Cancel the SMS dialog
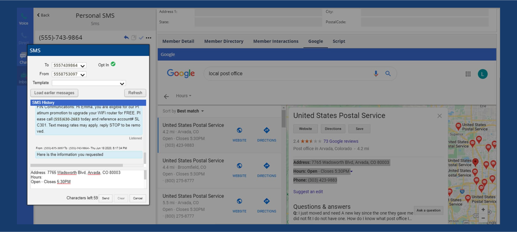Viewport: 517px width, 232px height. 138,198
